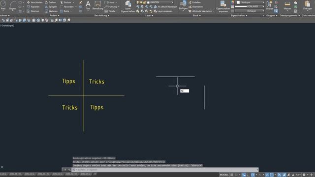
Task: Expand the Beschriftung panel
Action: [102, 15]
